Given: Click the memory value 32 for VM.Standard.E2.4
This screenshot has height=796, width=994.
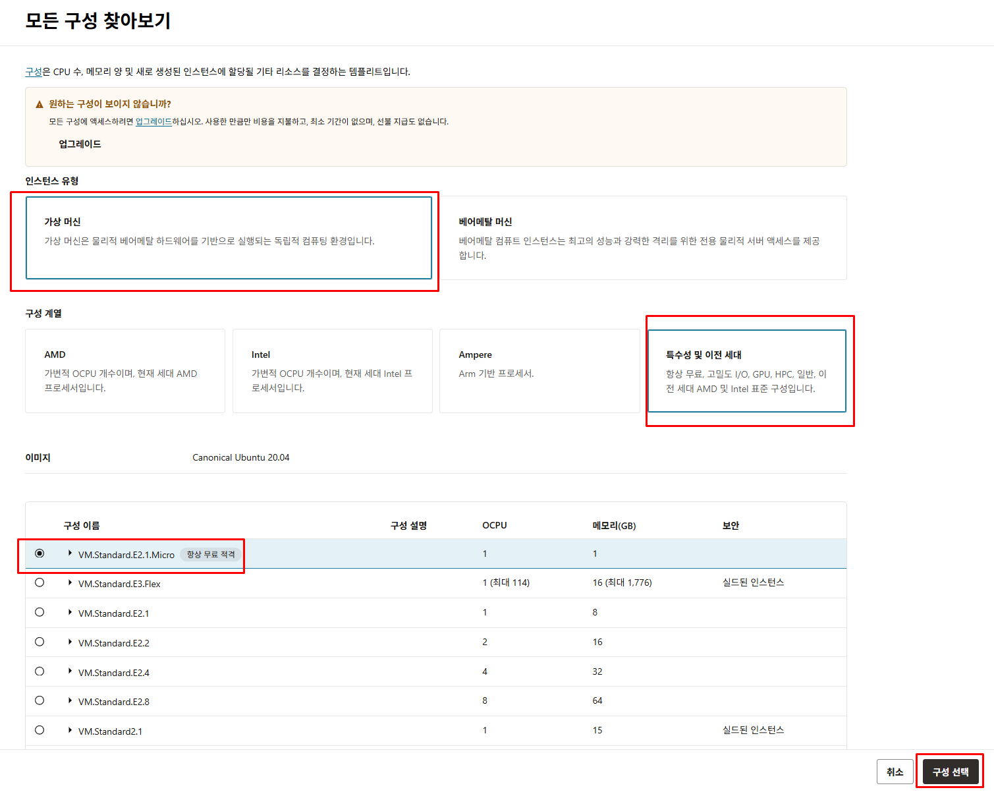Looking at the screenshot, I should click(597, 671).
